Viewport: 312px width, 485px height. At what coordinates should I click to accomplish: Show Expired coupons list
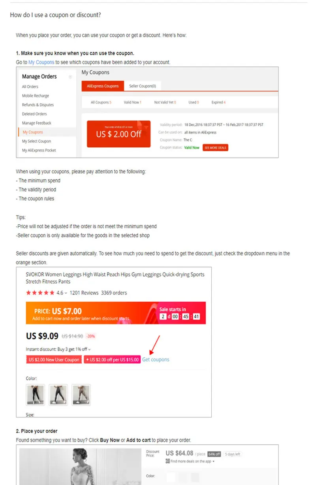coord(218,102)
